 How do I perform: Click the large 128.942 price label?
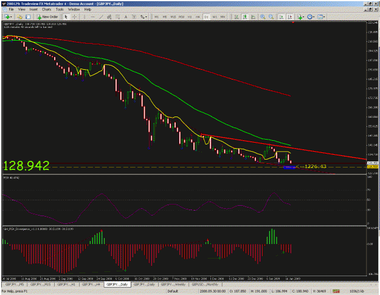point(26,166)
